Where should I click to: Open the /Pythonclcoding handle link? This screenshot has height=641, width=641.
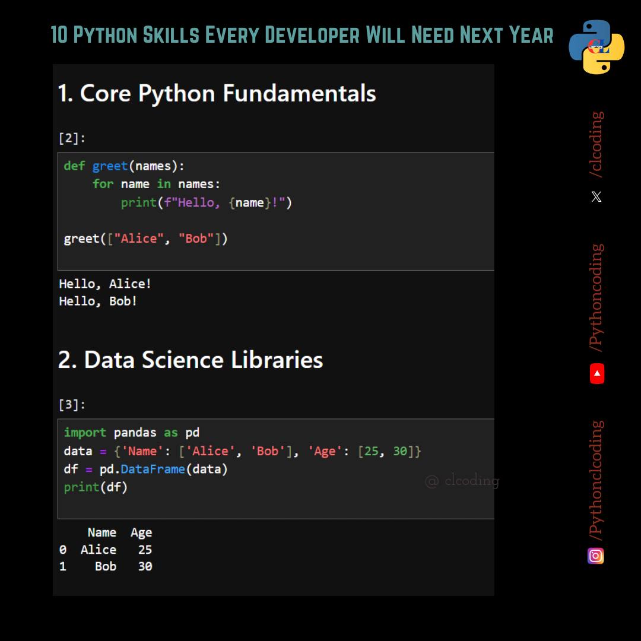tap(596, 480)
